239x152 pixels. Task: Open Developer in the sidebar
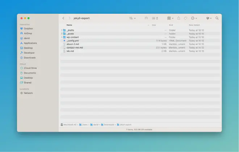[27, 53]
